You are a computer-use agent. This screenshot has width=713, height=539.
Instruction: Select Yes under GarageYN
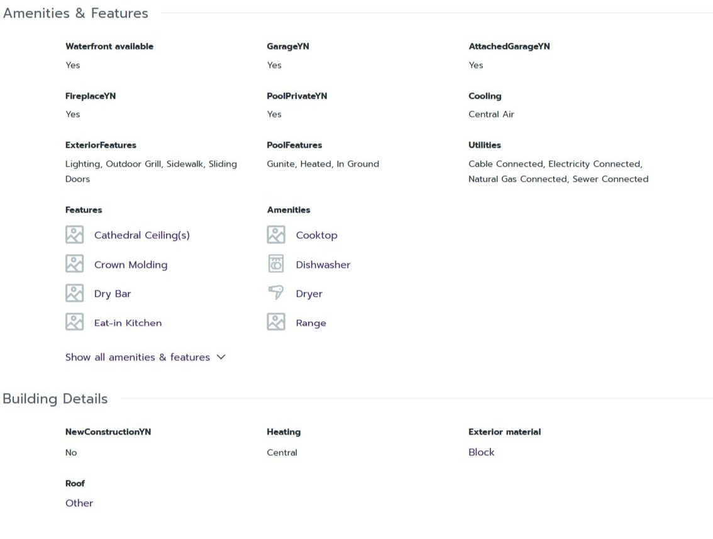tap(274, 65)
